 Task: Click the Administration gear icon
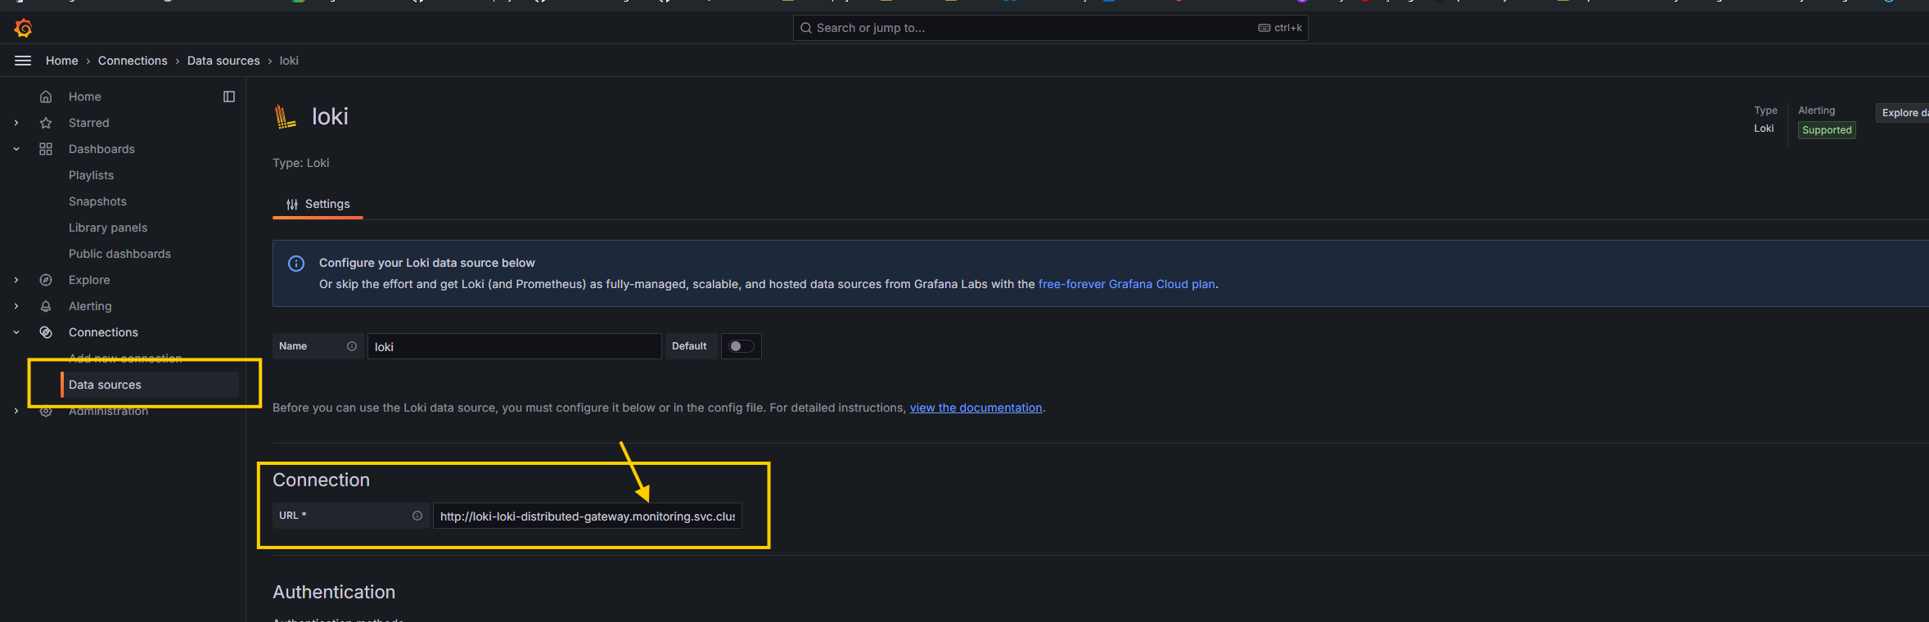tap(46, 411)
